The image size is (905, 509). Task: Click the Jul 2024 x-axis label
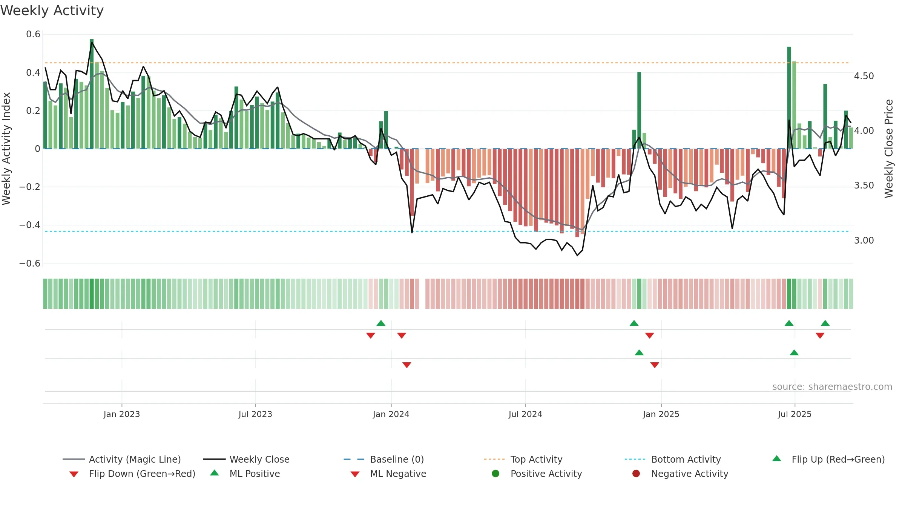pos(525,414)
